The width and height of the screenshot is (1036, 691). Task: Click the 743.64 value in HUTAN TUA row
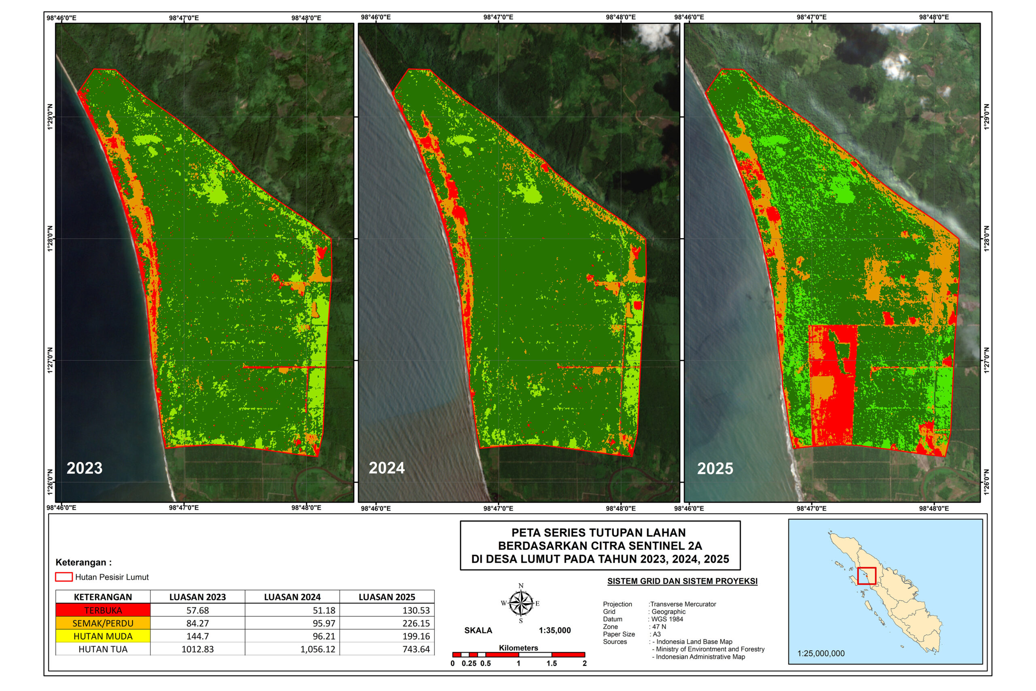[416, 649]
